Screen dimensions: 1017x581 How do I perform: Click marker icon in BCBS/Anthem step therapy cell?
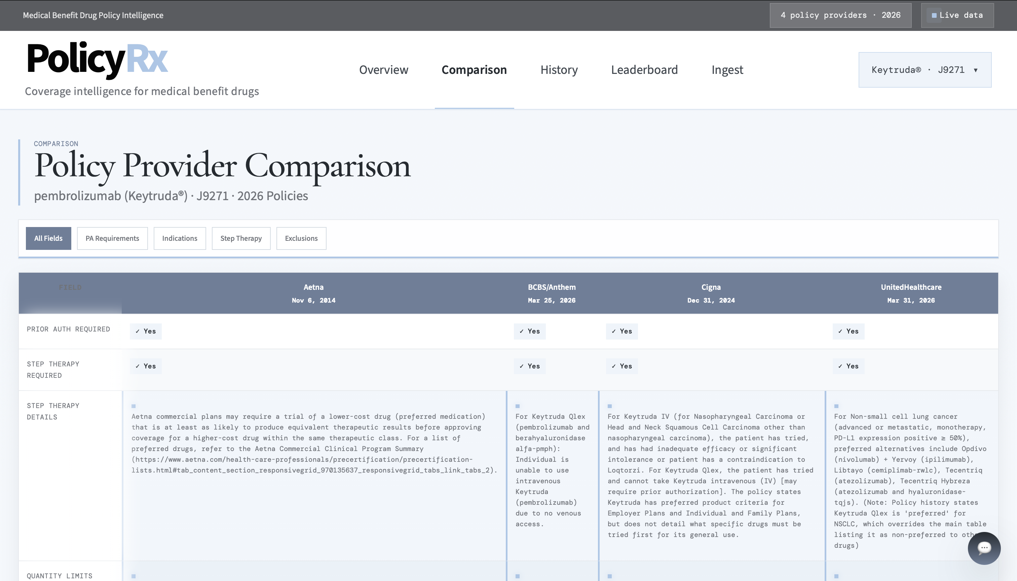[x=518, y=406]
